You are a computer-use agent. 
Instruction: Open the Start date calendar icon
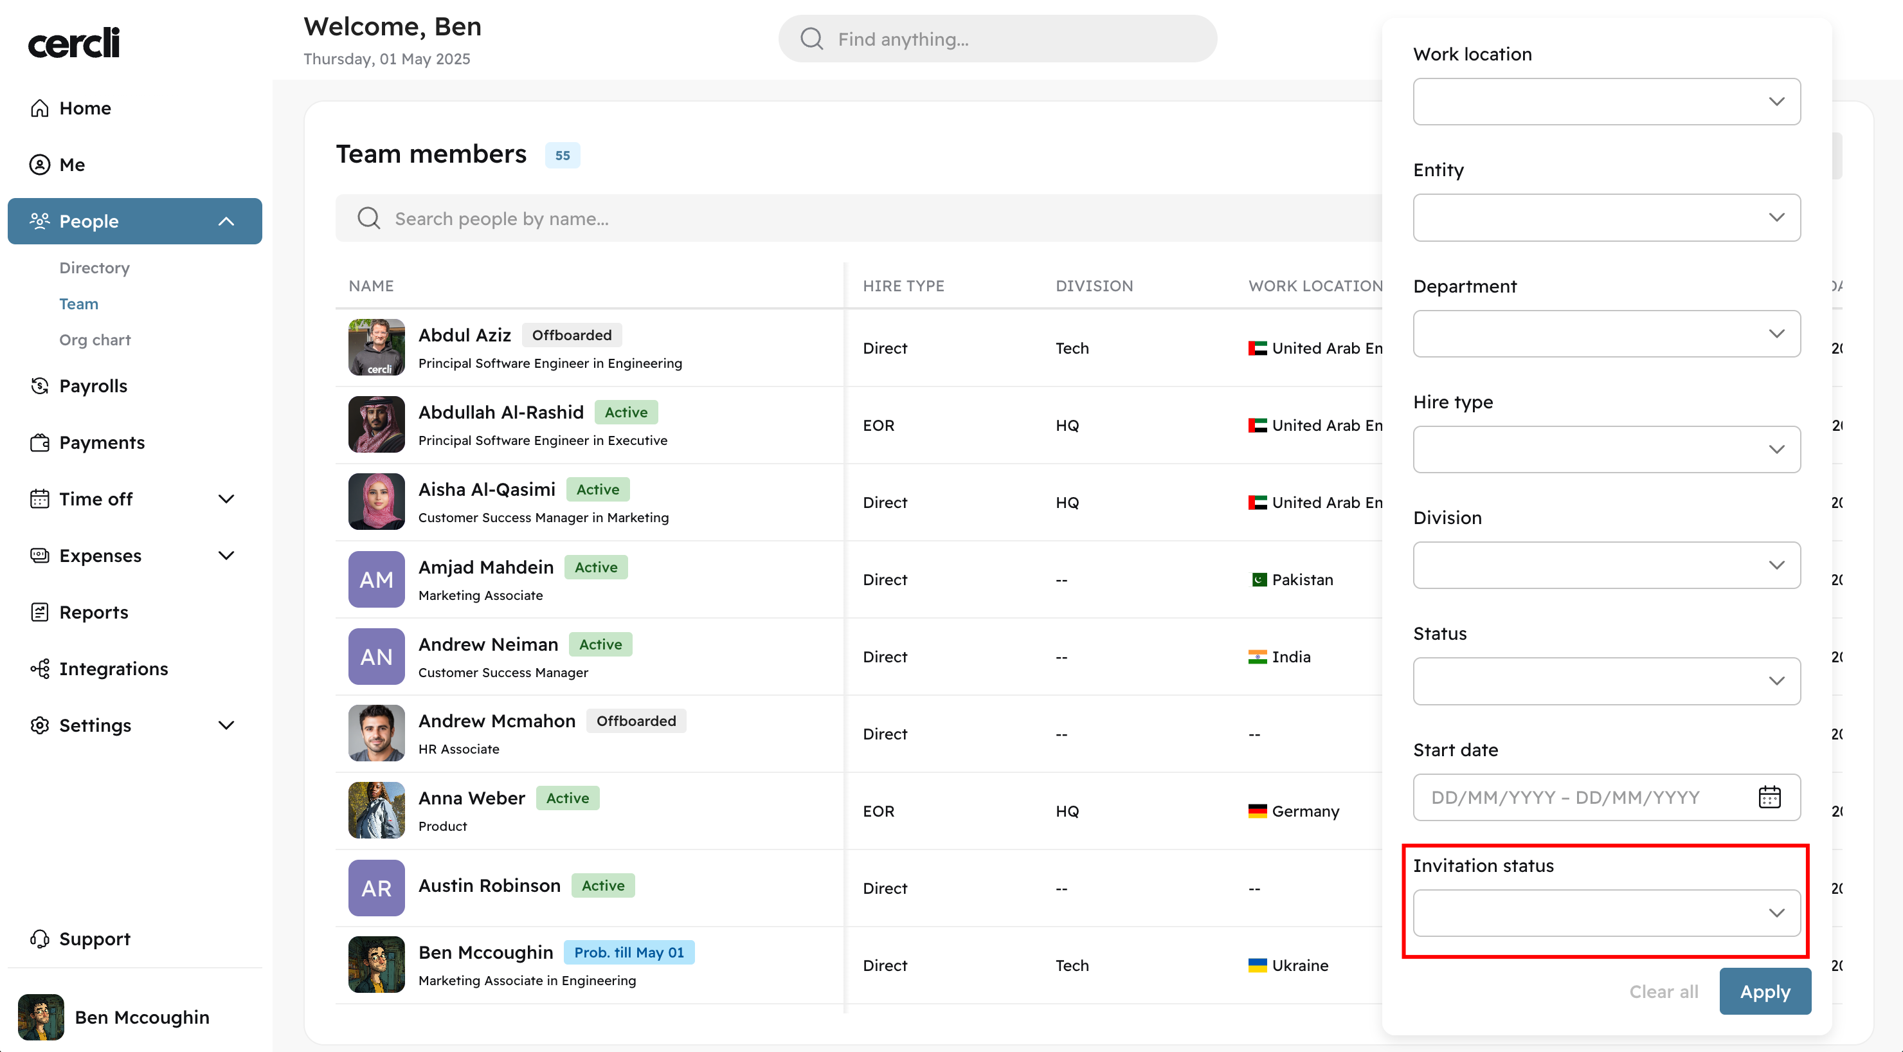click(x=1769, y=797)
